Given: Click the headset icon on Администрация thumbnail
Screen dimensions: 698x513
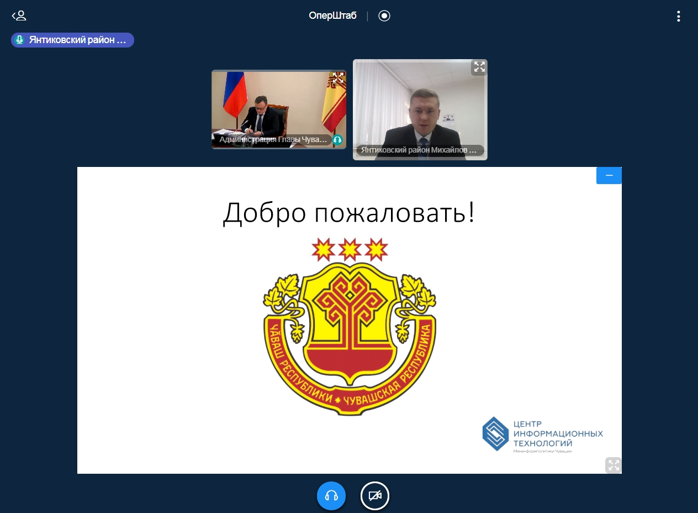Looking at the screenshot, I should (337, 140).
